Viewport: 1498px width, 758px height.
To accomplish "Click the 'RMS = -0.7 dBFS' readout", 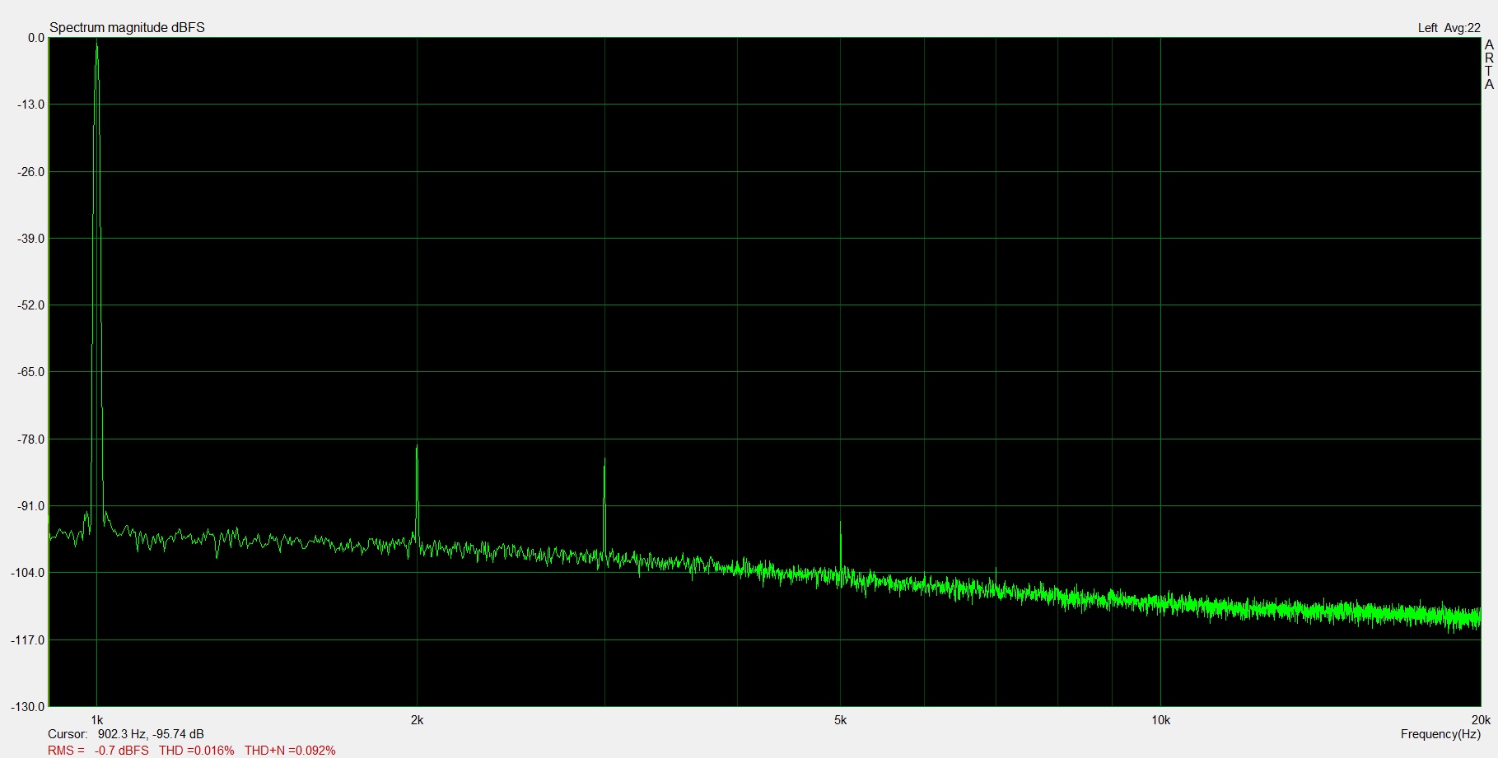I will tap(98, 751).
